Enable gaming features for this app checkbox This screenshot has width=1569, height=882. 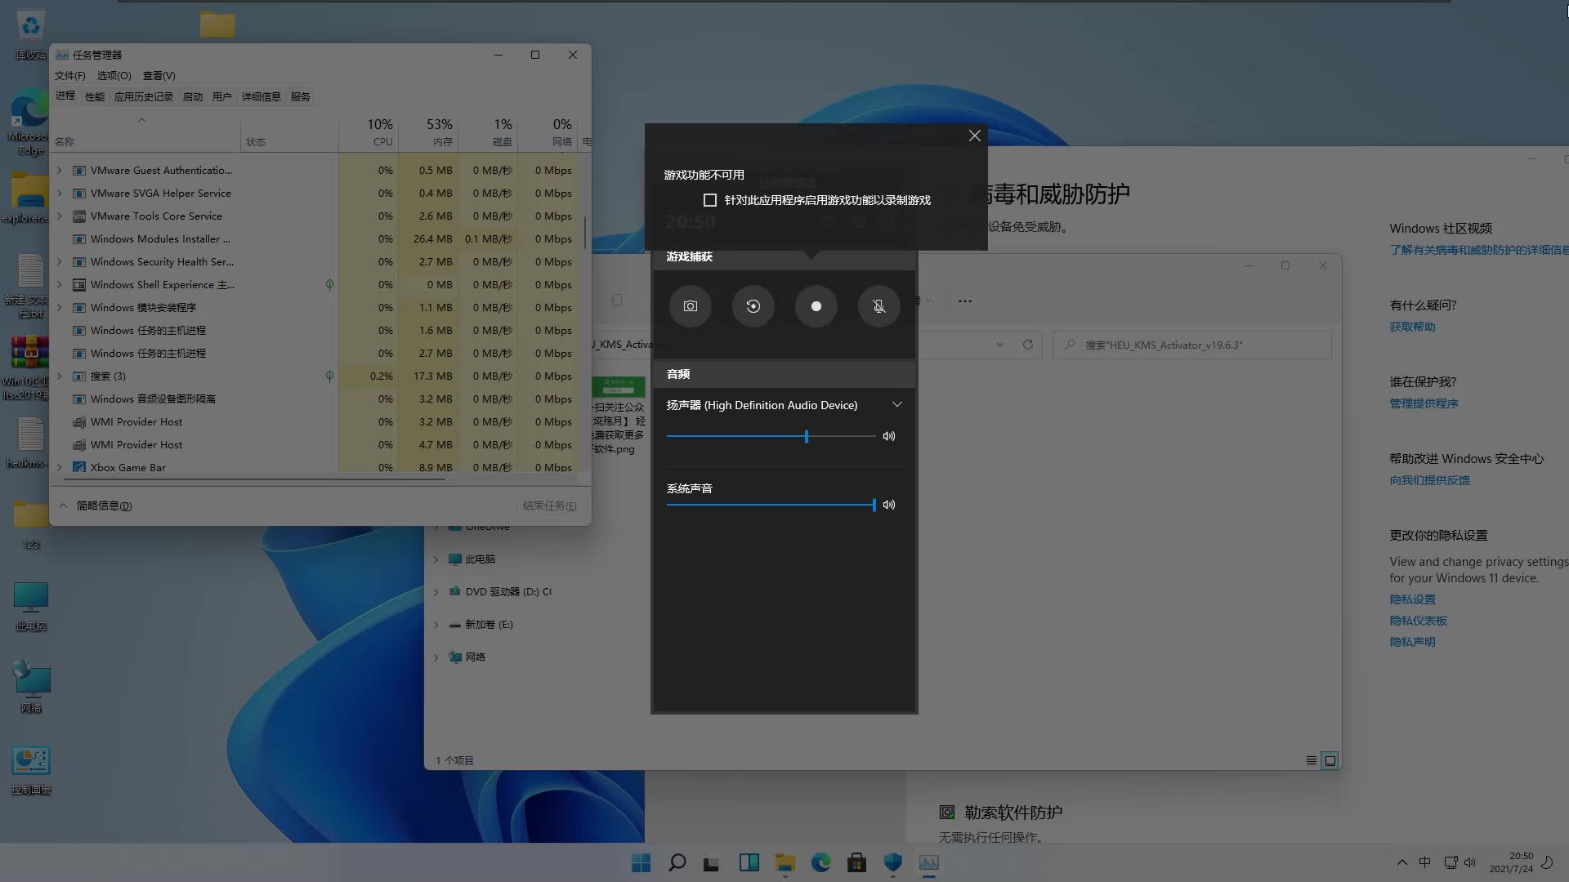710,200
